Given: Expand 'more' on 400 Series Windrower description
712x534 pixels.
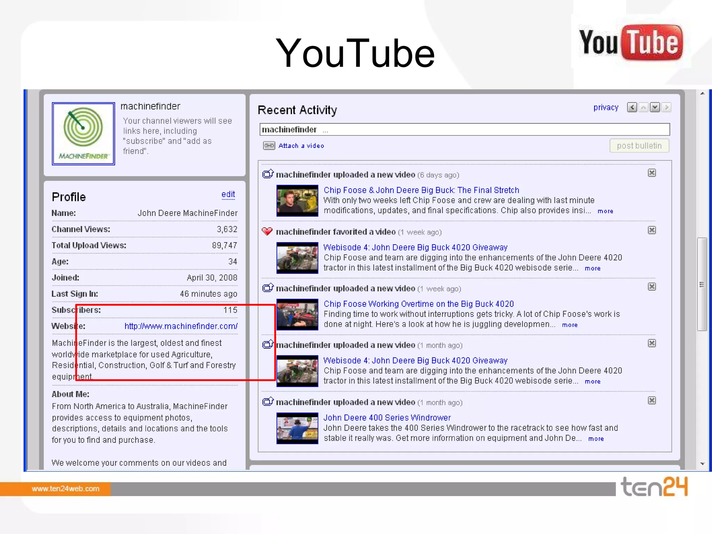Looking at the screenshot, I should [x=596, y=439].
